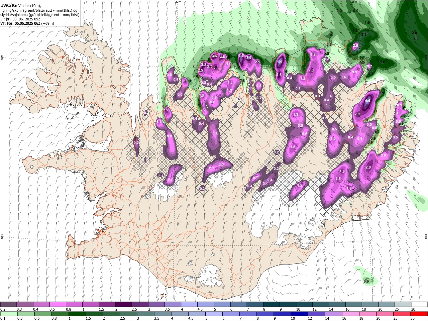Click the '3.9' precipitation value on the map
The height and width of the screenshot is (321, 428).
tap(249, 58)
